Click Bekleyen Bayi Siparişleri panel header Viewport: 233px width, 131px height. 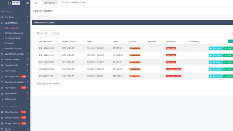click(133, 22)
